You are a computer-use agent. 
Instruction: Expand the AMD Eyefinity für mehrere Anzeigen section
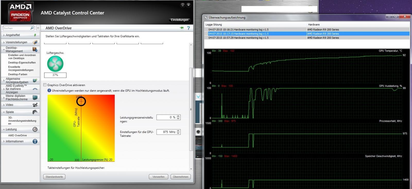point(4,89)
